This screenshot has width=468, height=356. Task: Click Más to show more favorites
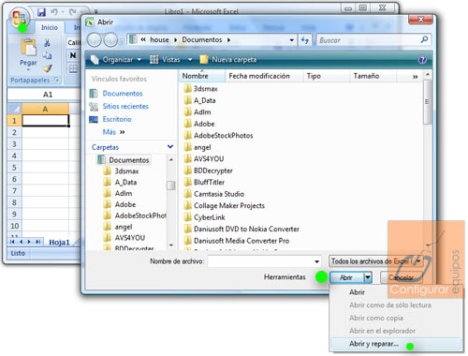[113, 132]
